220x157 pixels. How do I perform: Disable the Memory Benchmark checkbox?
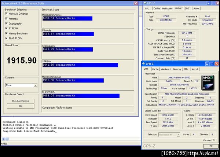(6, 33)
